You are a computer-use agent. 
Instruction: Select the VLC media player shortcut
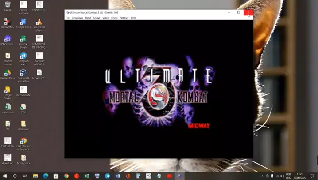(39, 25)
